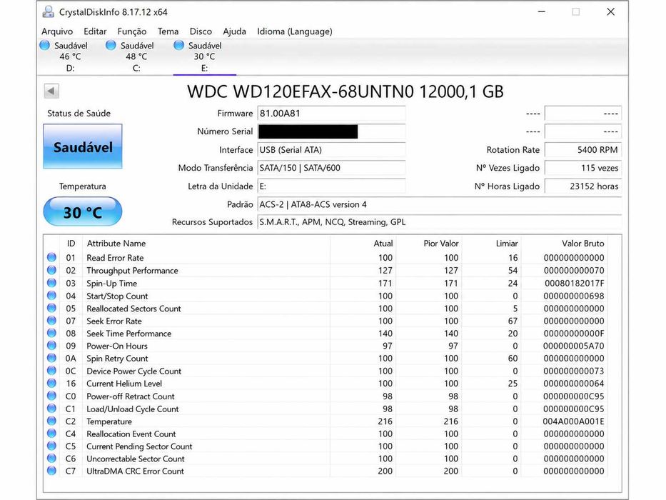The height and width of the screenshot is (500, 666).
Task: Minimize the CrystalDiskInfo window
Action: [542, 12]
